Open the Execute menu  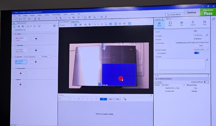point(32,15)
